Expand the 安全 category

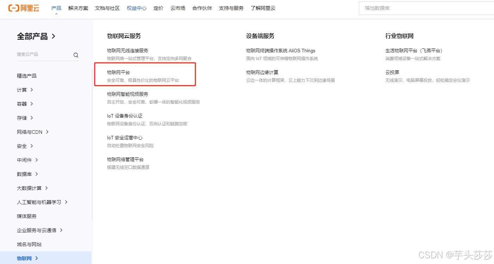click(25, 146)
